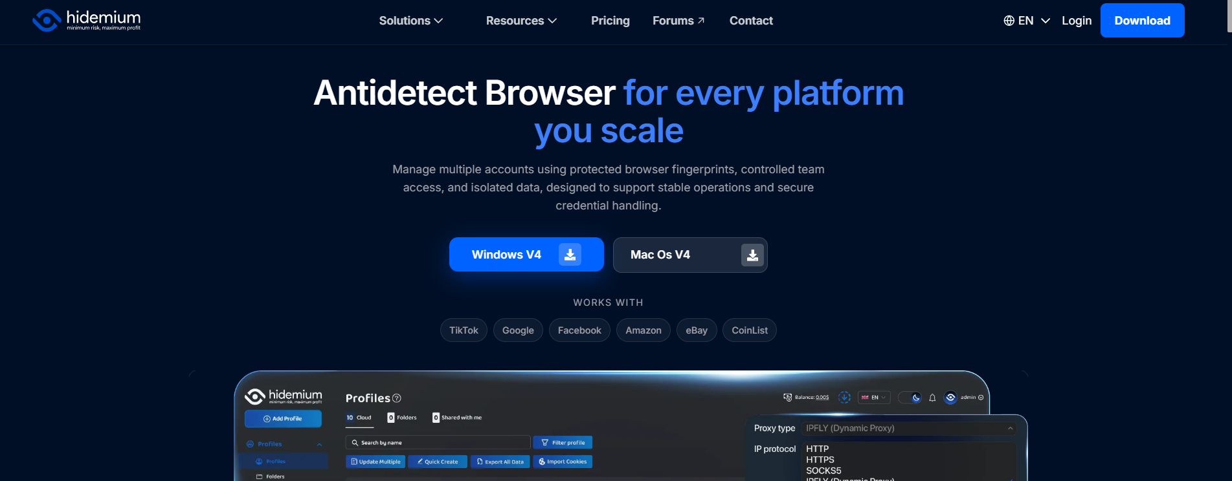Expand the Resources navigation menu

521,21
